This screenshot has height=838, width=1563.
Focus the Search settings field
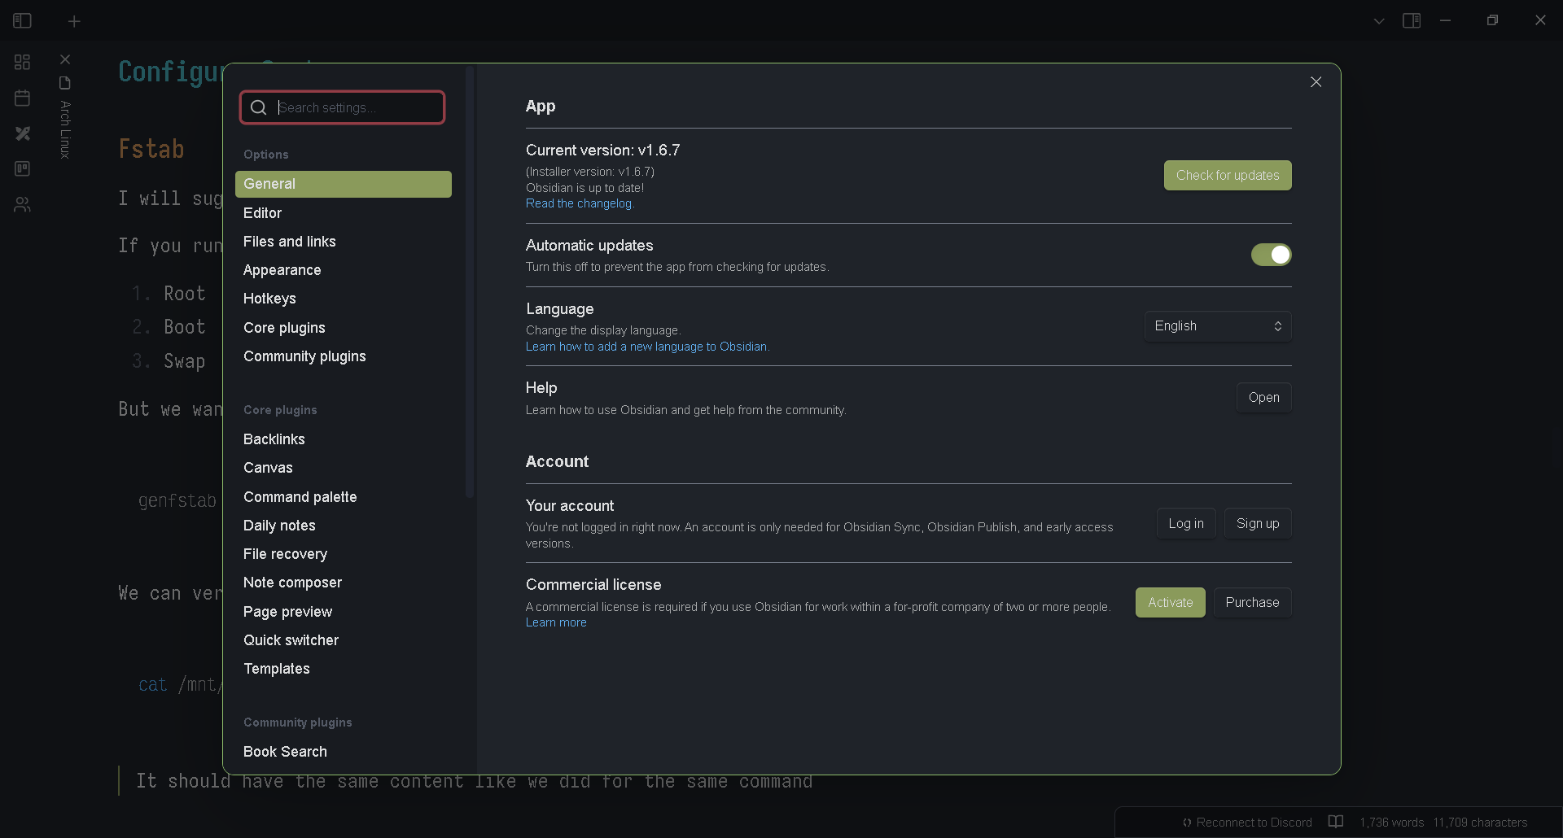tap(343, 107)
